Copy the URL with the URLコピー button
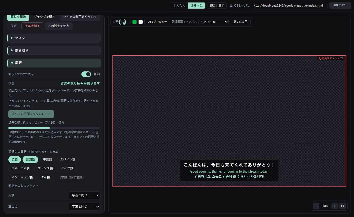 pos(340,6)
